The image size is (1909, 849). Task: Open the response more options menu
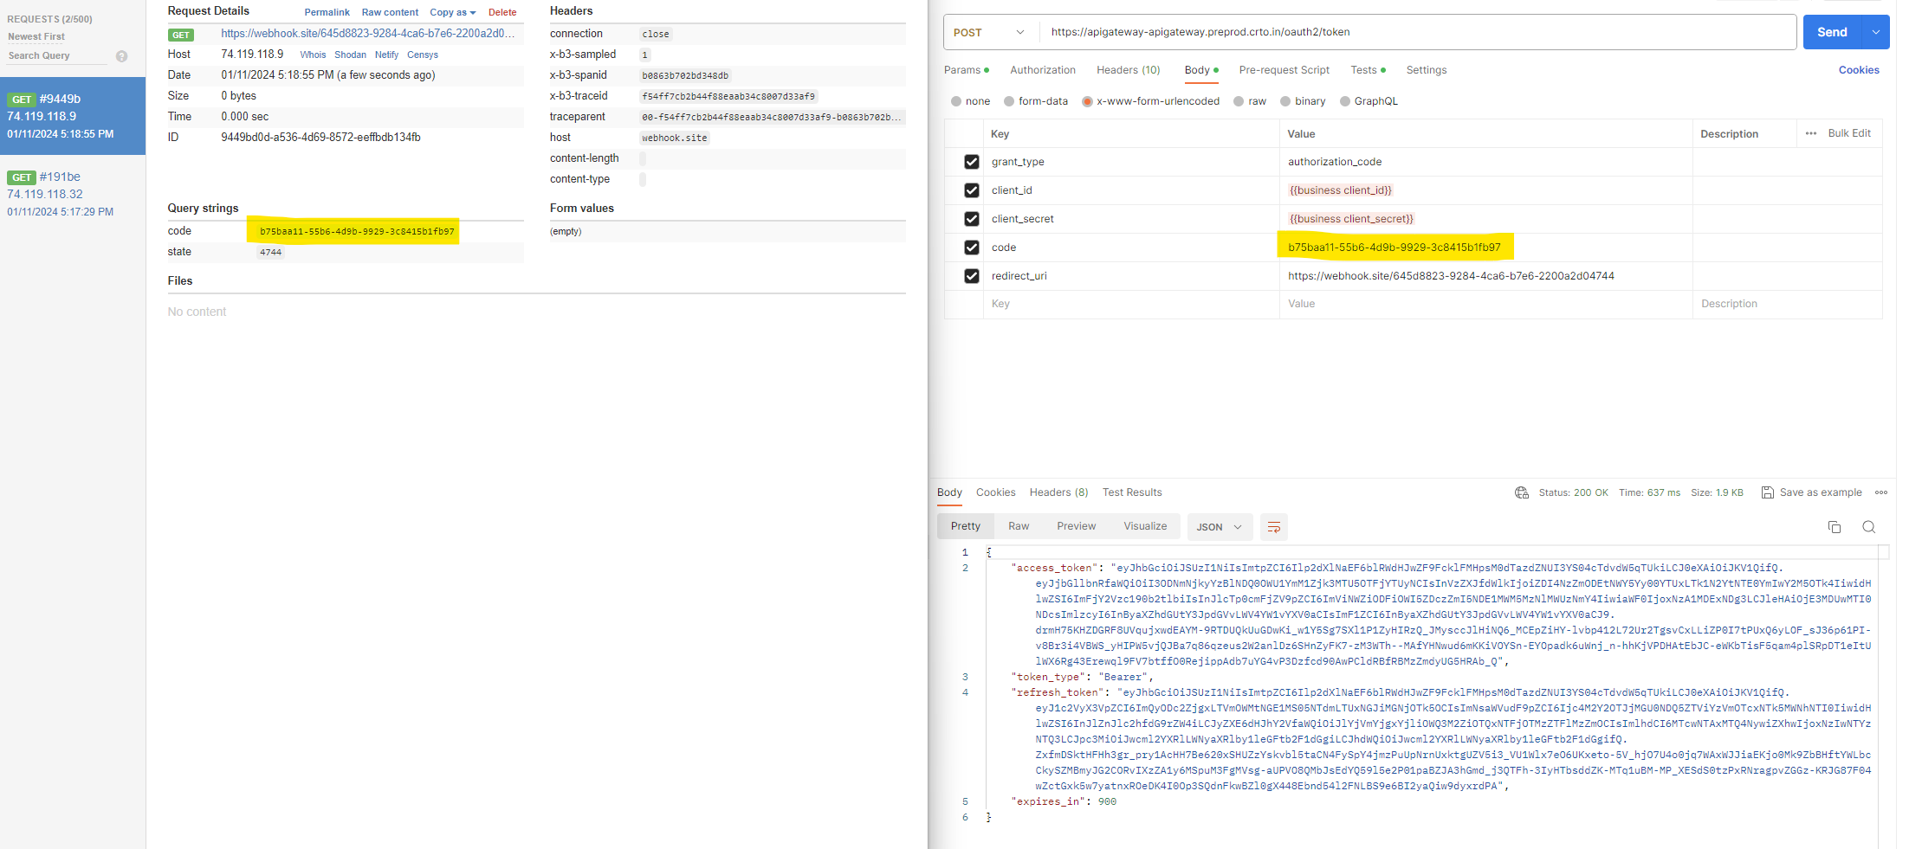coord(1880,492)
